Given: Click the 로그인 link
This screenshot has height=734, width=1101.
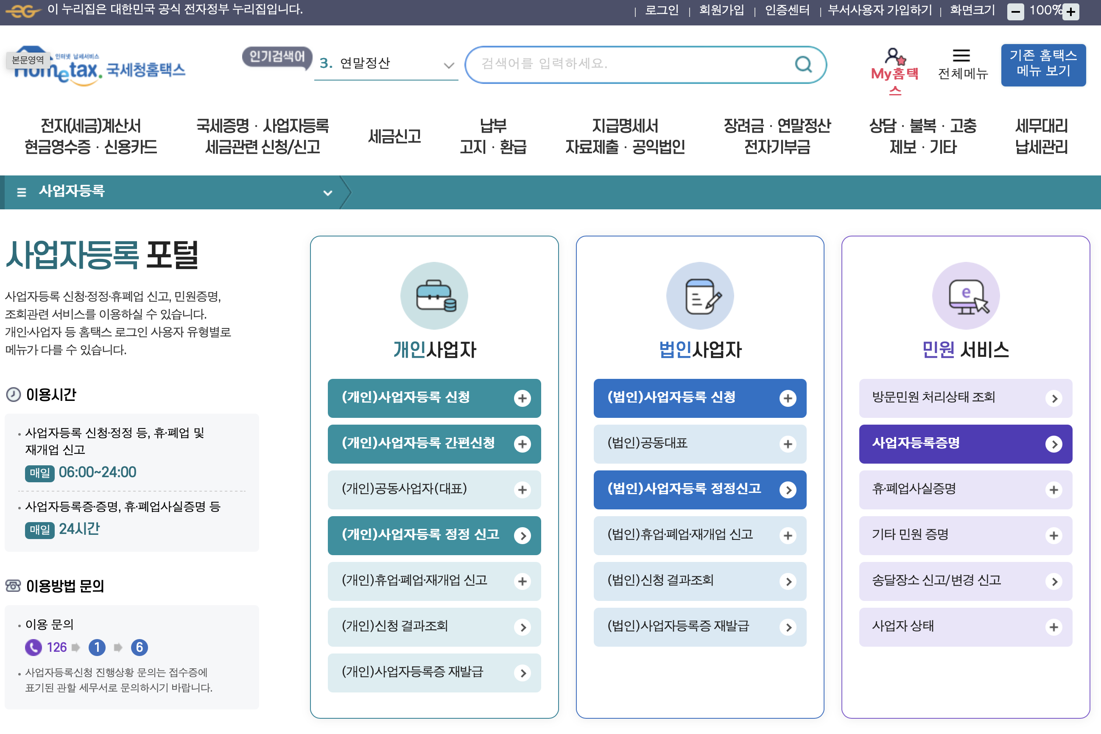Looking at the screenshot, I should 662,10.
